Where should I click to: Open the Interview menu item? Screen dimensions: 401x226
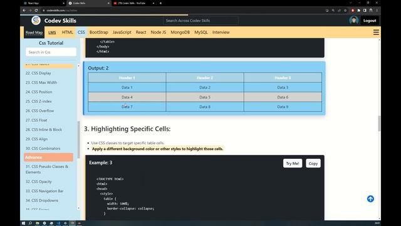pyautogui.click(x=221, y=32)
